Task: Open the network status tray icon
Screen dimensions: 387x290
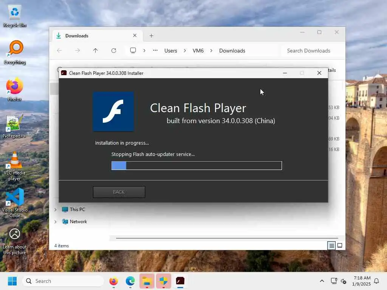Action: coord(334,281)
